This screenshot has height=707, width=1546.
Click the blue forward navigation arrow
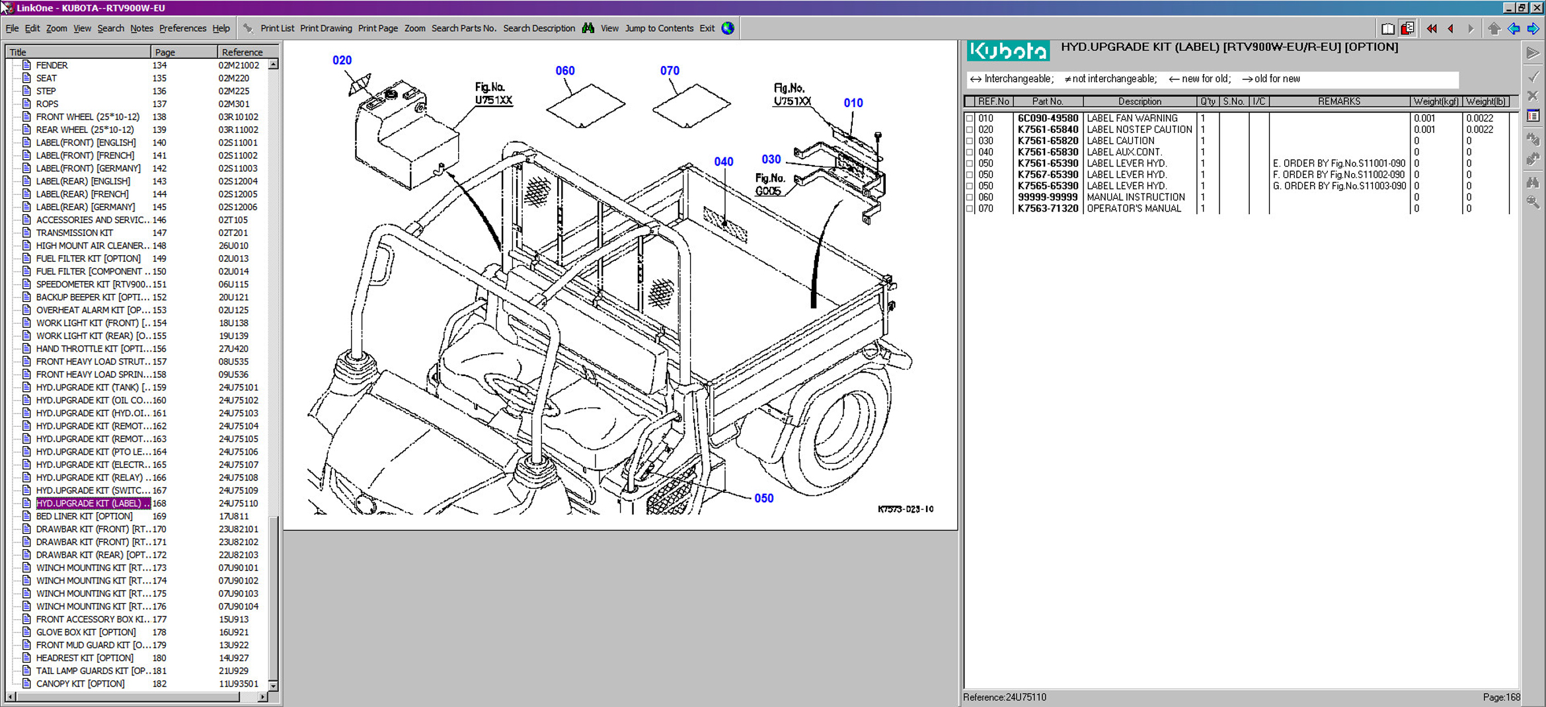(x=1533, y=28)
